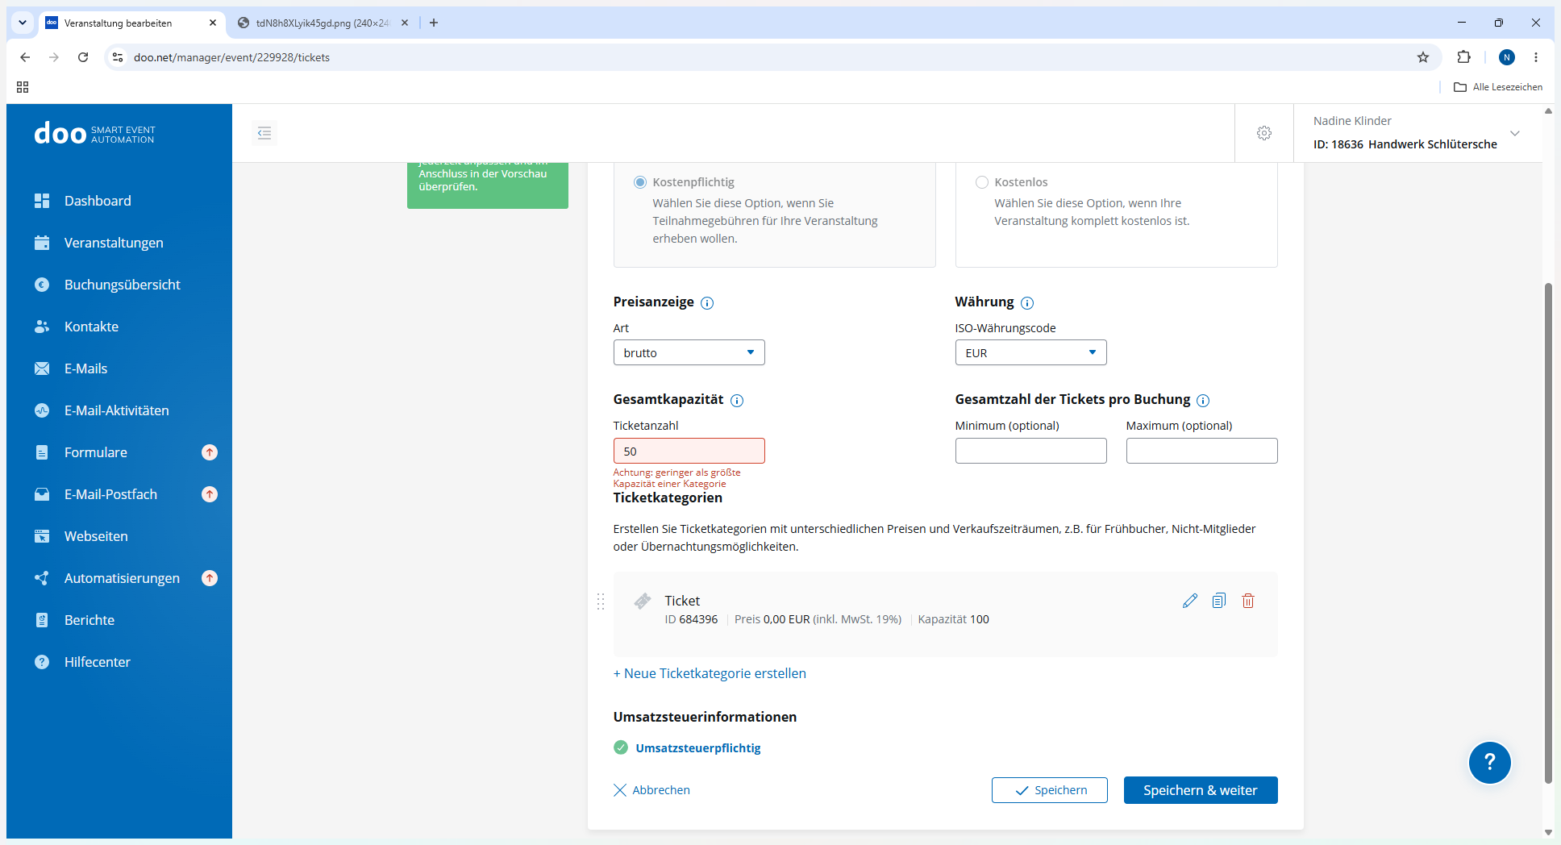Duplicate the Ticket category with copy icon
Screen dimensions: 1561x845
point(1219,601)
